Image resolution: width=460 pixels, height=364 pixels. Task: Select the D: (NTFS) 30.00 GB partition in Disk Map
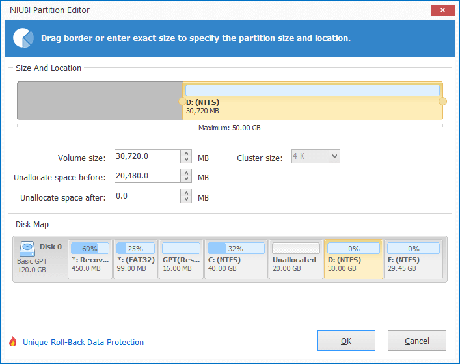(353, 259)
